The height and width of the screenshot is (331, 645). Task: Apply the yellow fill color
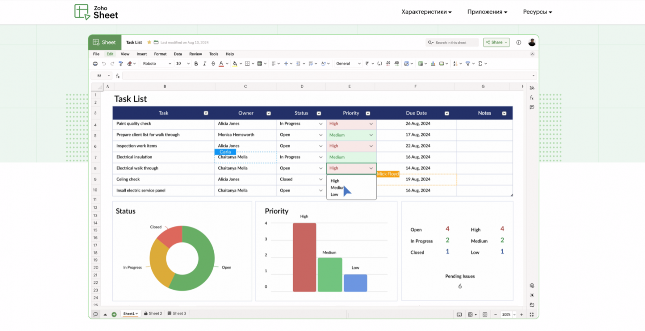(235, 64)
